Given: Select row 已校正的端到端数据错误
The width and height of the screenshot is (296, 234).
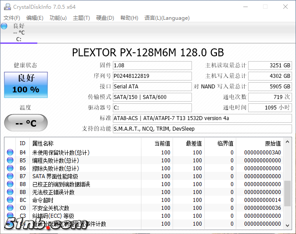Looking at the screenshot, I should coord(144,184).
